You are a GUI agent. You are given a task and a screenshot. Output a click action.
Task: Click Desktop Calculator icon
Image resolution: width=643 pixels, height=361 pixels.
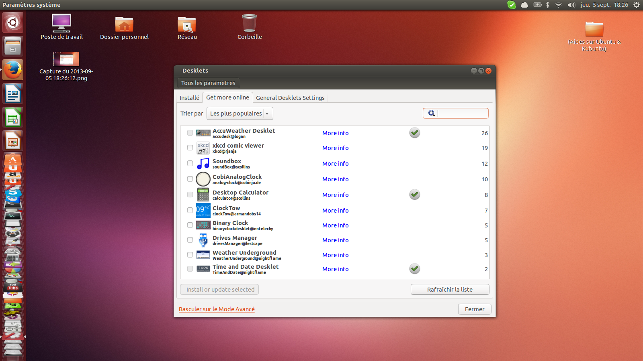coord(203,195)
